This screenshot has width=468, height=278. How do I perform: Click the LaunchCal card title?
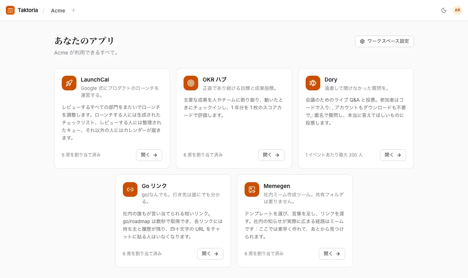coord(95,80)
